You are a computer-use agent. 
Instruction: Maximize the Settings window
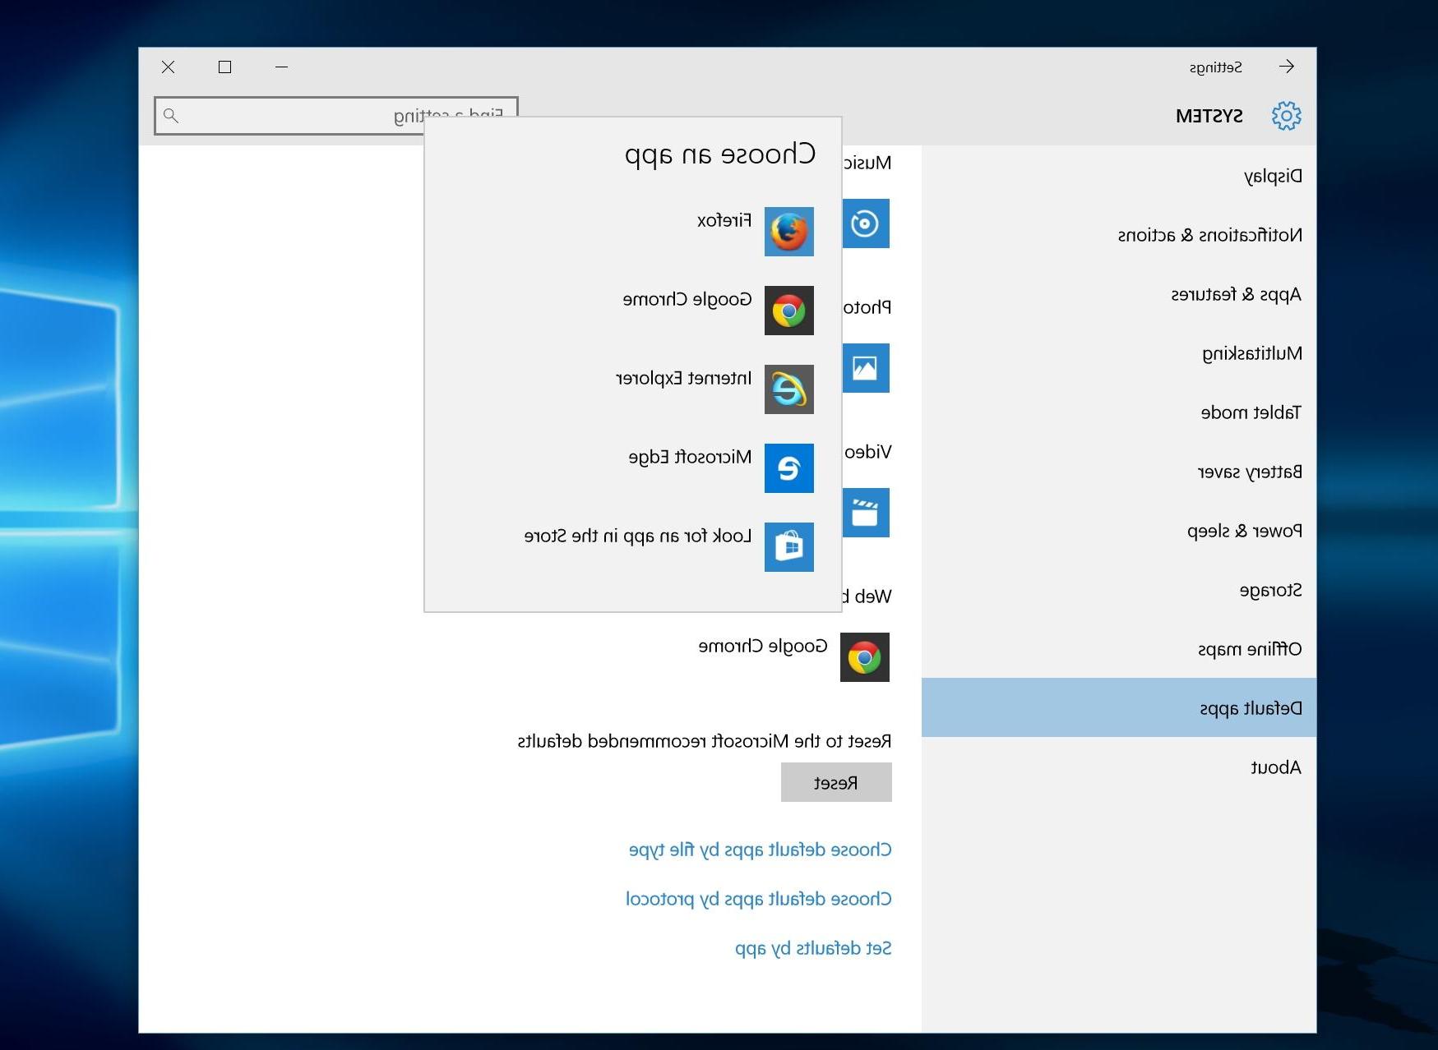pos(224,67)
